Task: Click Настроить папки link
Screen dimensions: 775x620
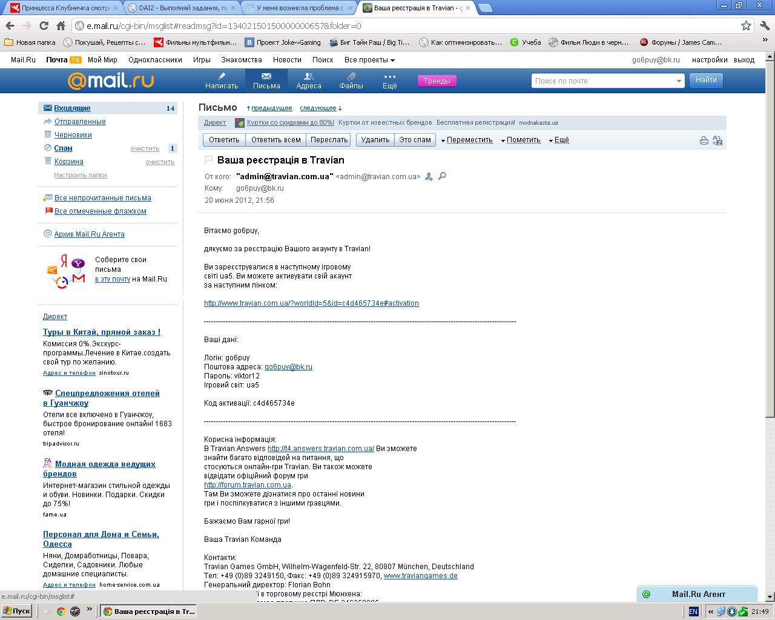Action: point(81,175)
